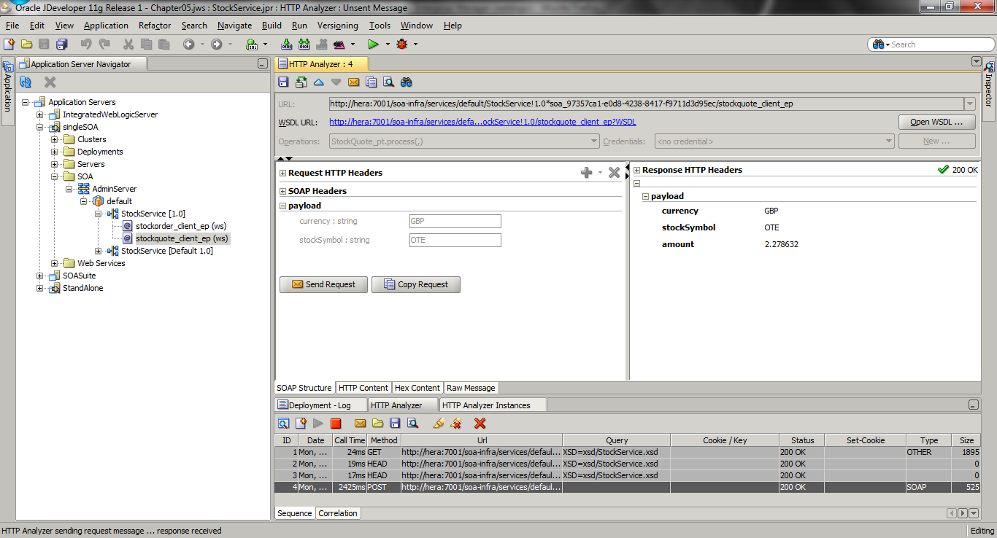This screenshot has height=538, width=997.
Task: Click the Rebuild icon in main toolbar
Action: [304, 44]
